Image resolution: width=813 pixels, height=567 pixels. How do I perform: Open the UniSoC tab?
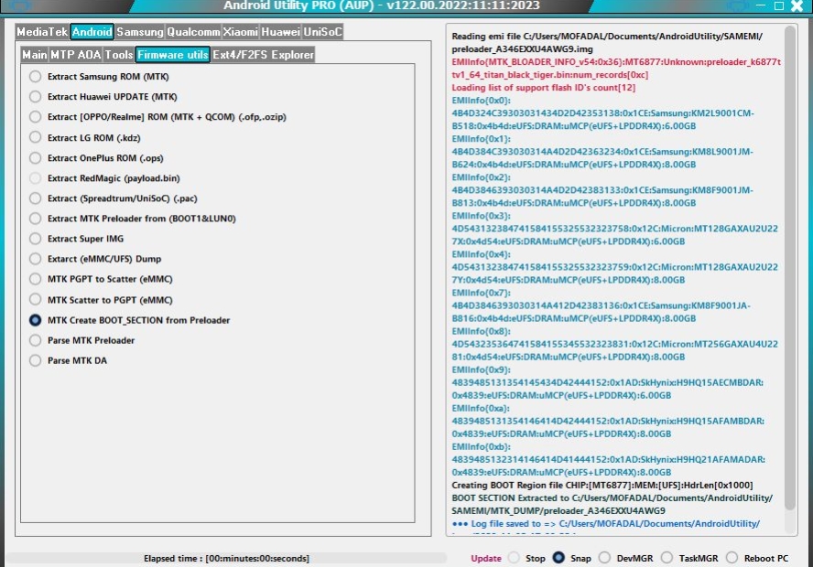pyautogui.click(x=322, y=32)
